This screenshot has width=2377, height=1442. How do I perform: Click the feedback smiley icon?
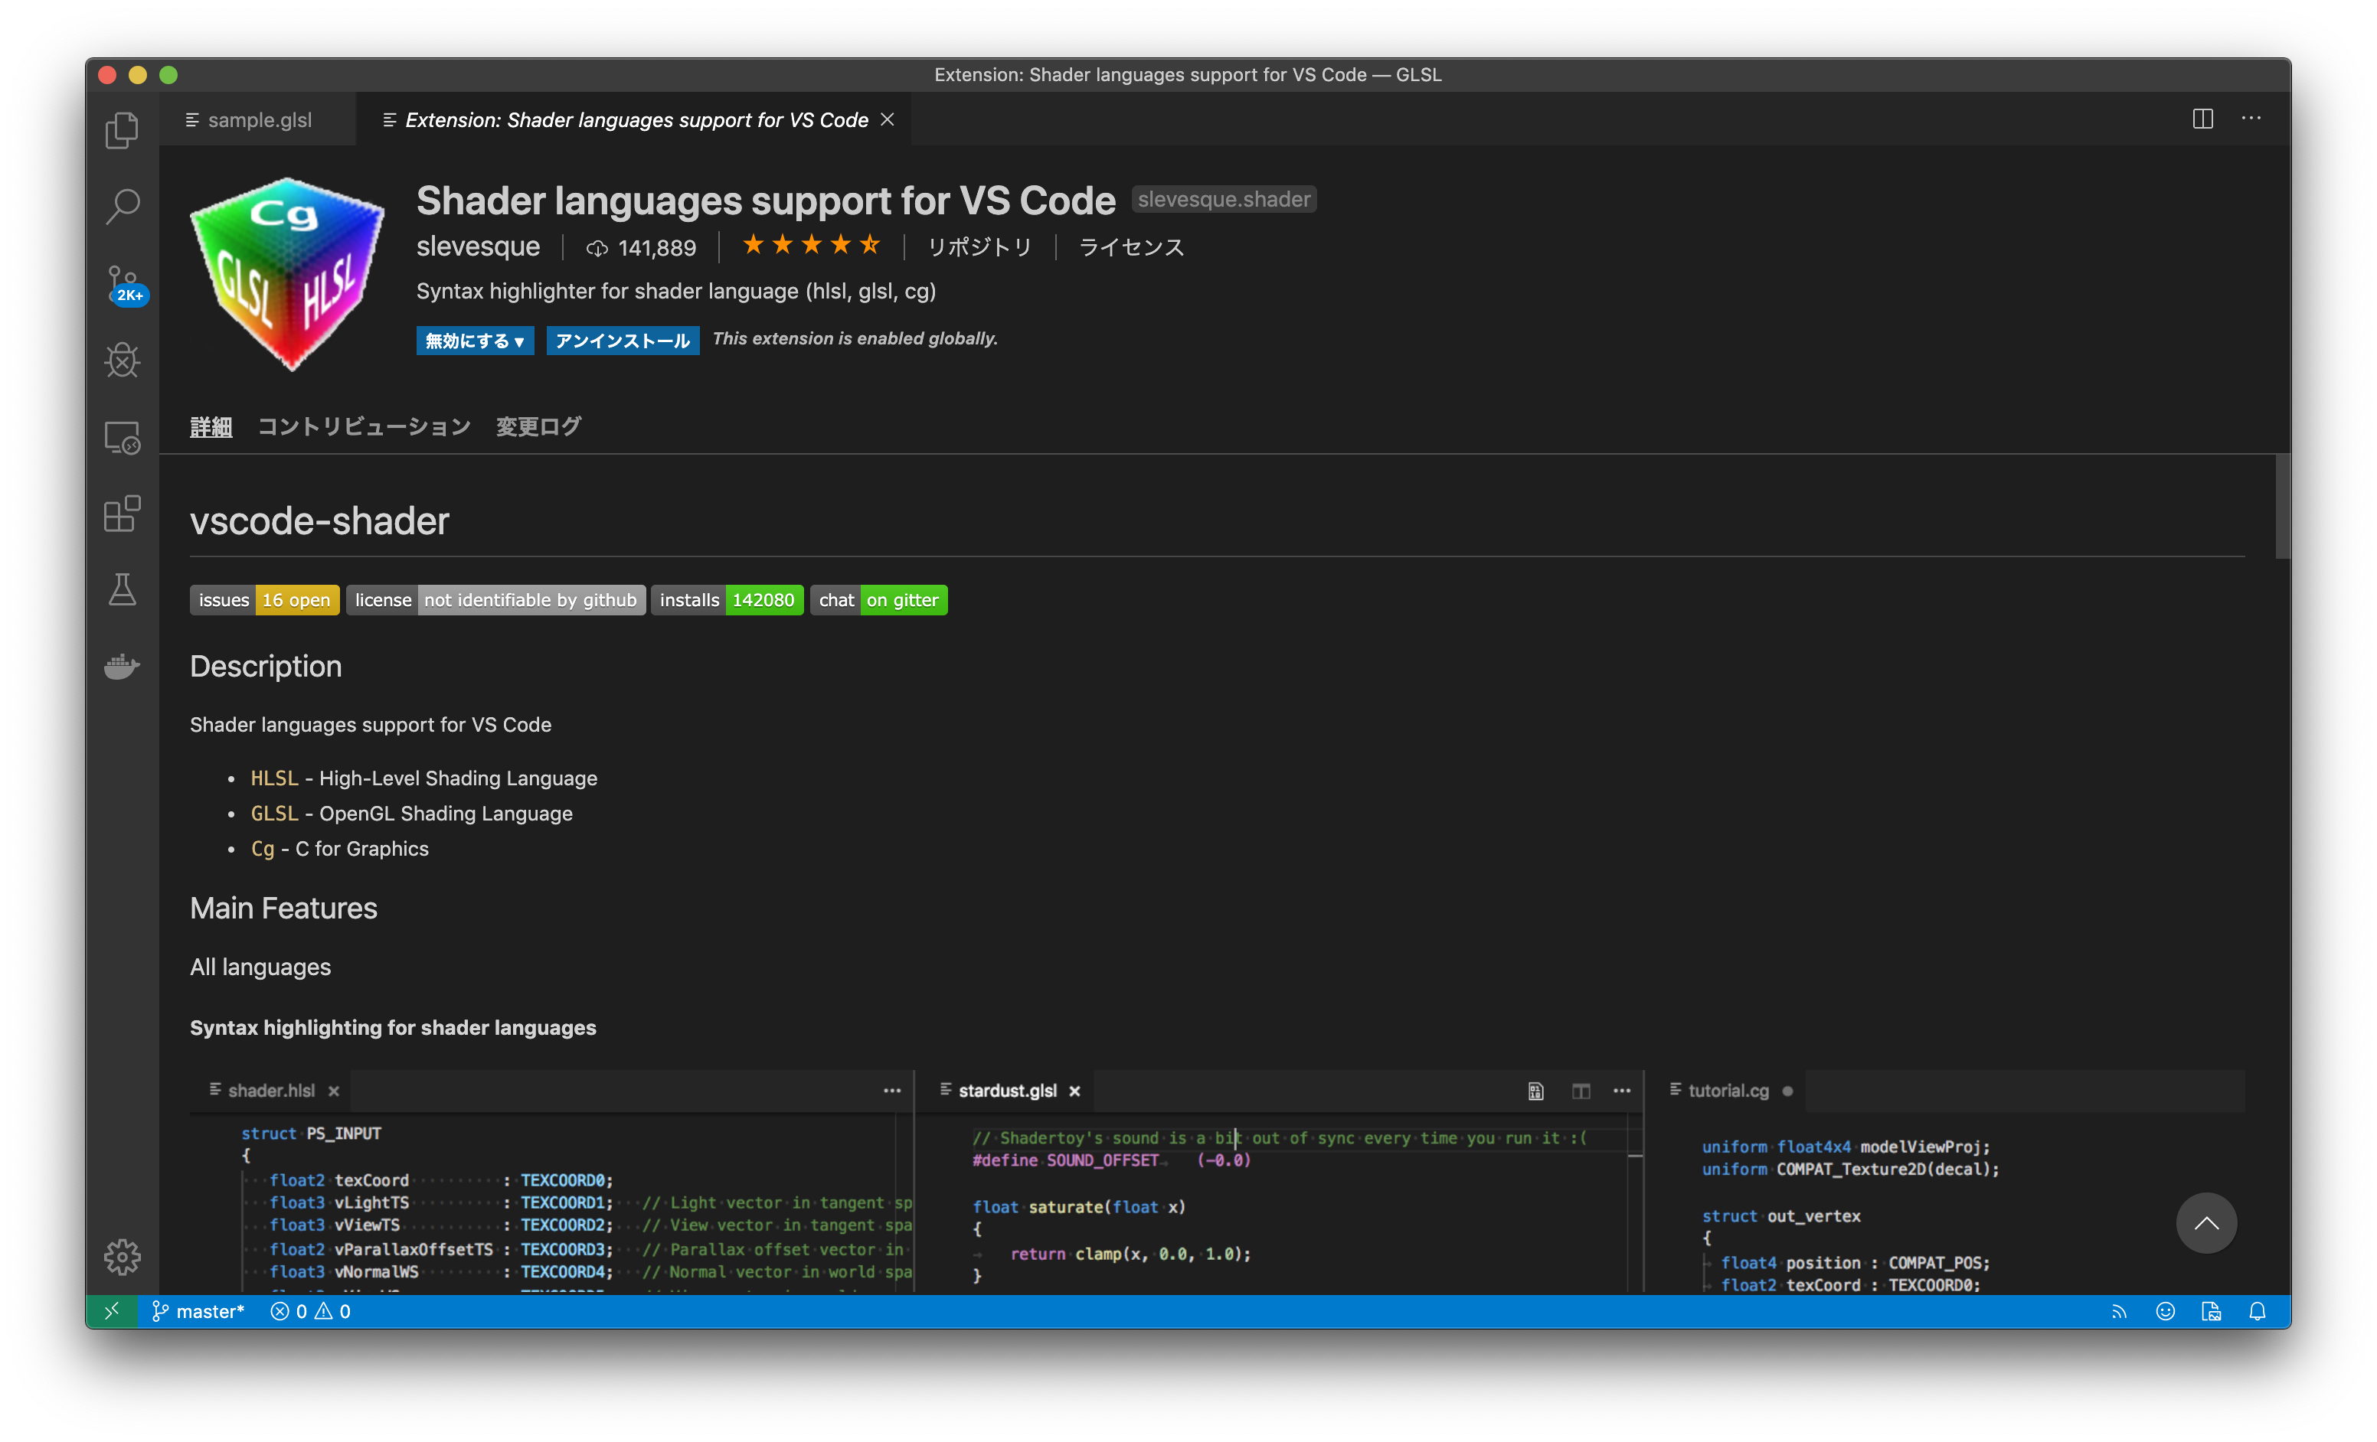tap(2165, 1311)
